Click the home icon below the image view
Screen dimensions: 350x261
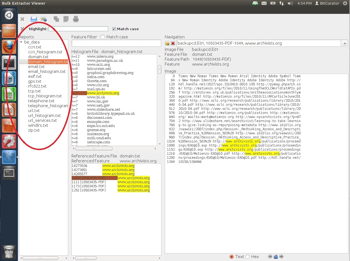click(276, 256)
